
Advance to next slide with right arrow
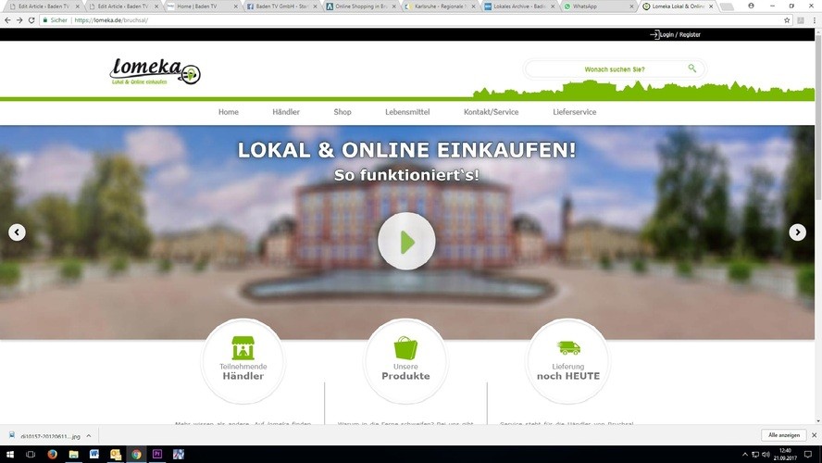pos(797,232)
